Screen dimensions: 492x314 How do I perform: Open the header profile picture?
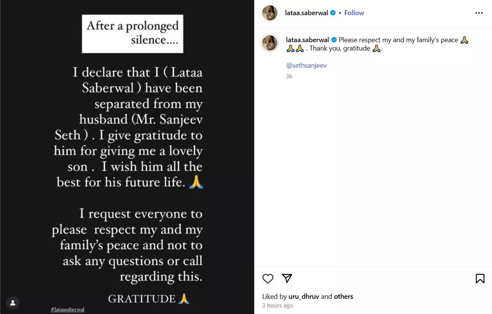(270, 13)
